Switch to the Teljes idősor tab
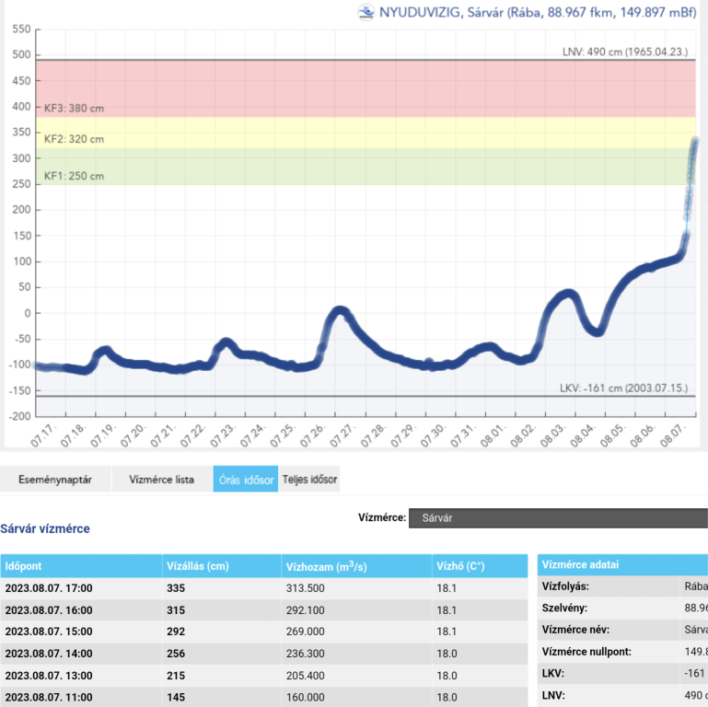 [310, 480]
